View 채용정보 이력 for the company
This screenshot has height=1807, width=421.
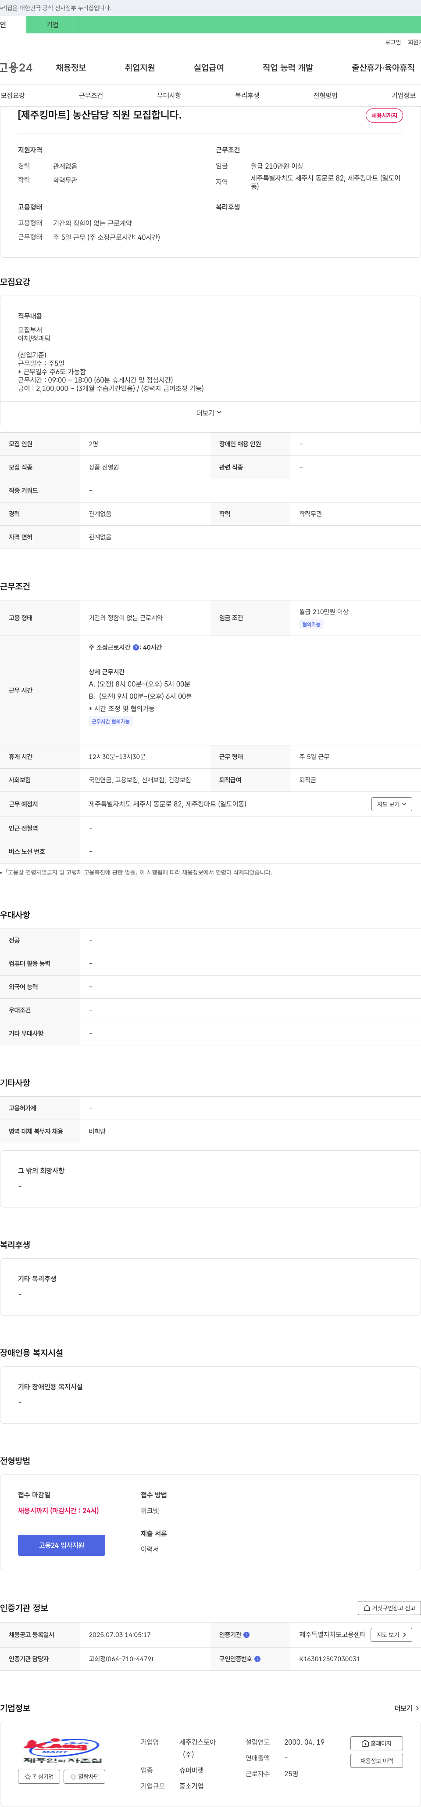click(x=376, y=1761)
